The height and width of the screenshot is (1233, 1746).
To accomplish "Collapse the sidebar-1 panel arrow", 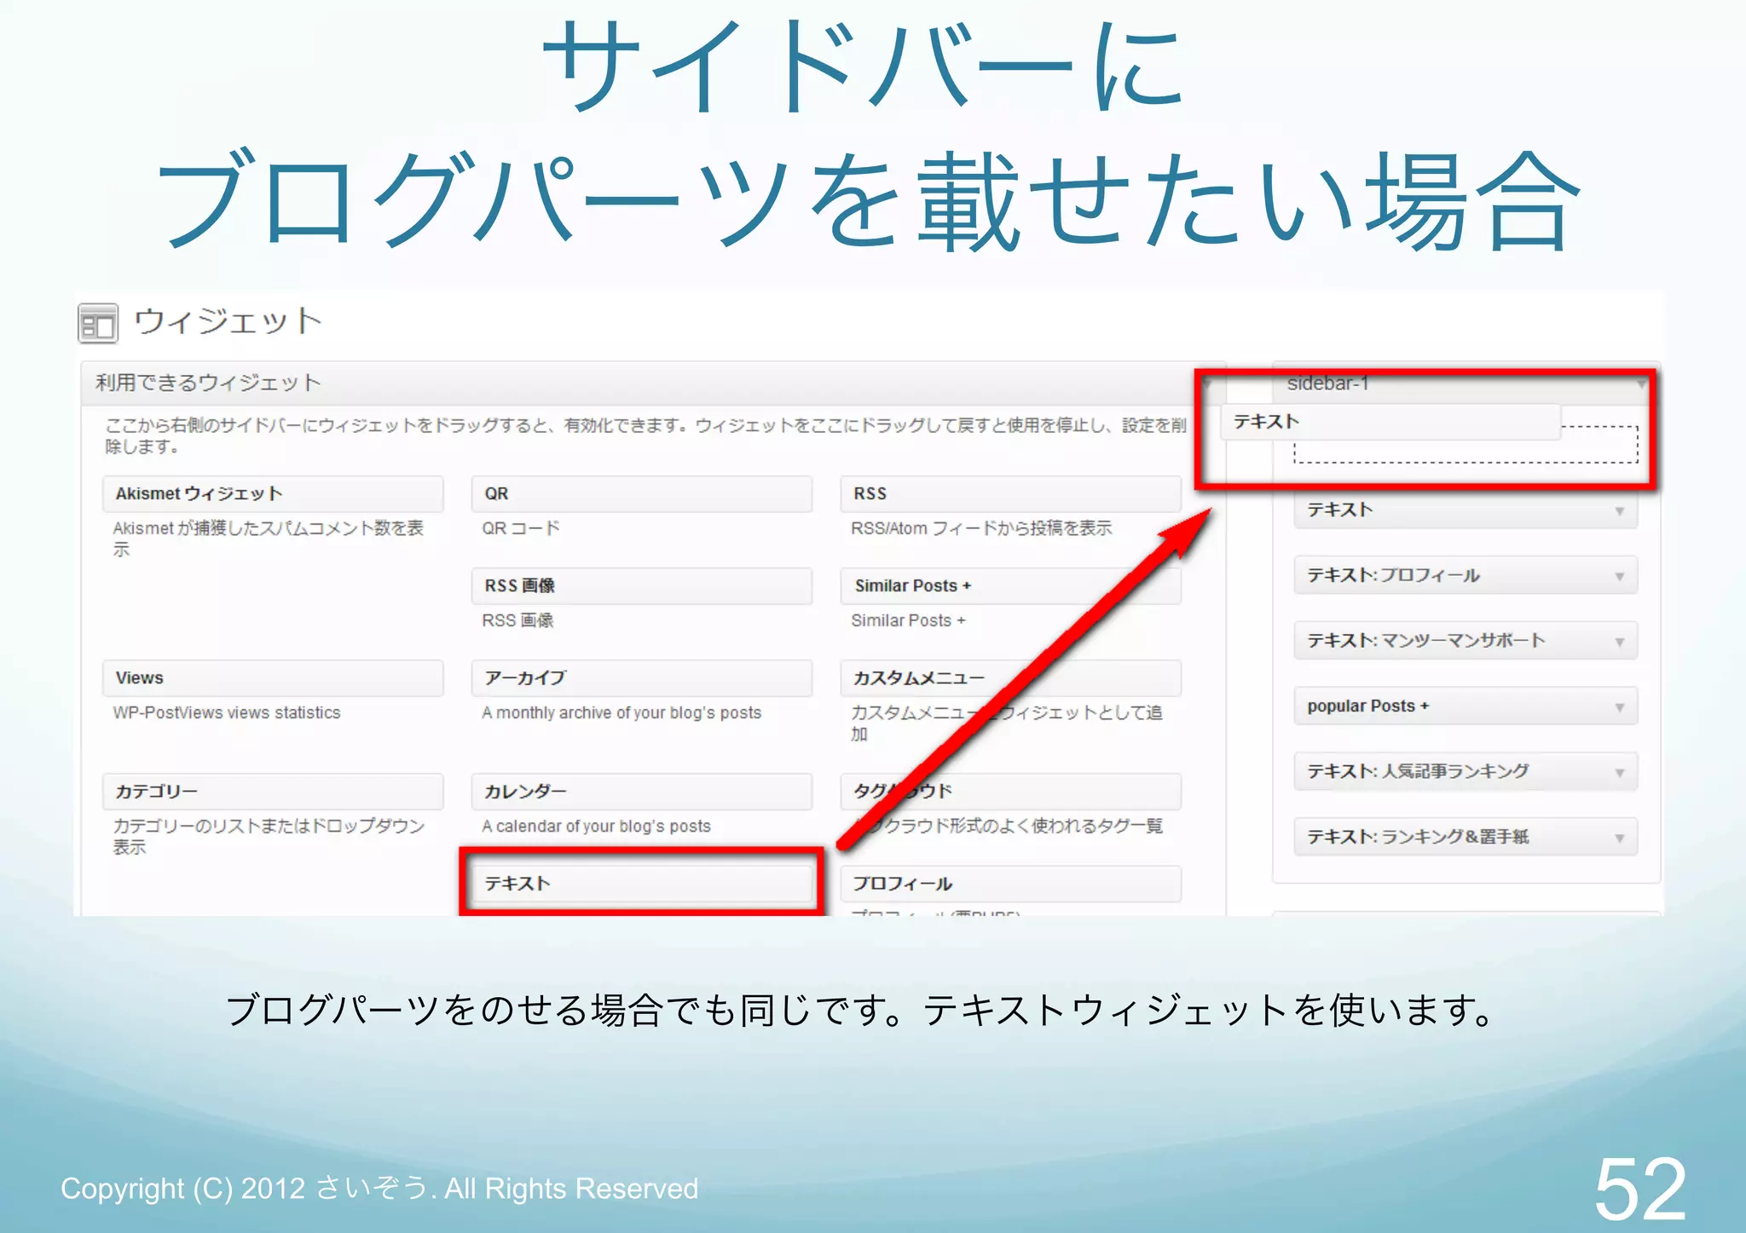I will (1641, 385).
